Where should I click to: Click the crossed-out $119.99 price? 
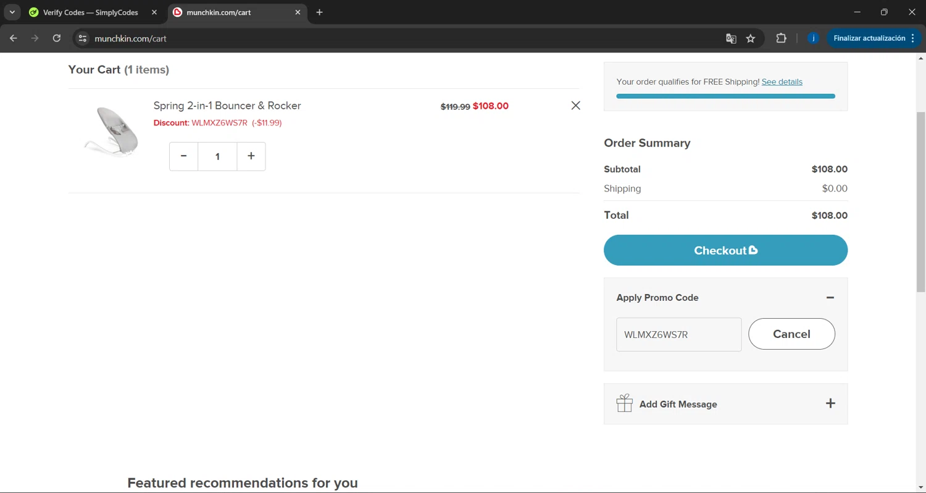(456, 106)
